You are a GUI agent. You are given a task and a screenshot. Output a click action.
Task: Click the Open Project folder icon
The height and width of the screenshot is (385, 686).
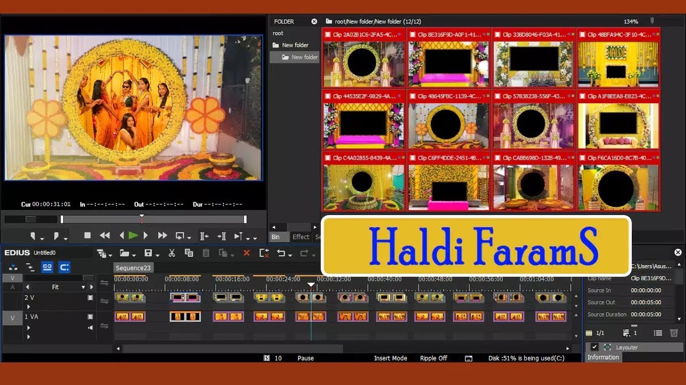(124, 253)
